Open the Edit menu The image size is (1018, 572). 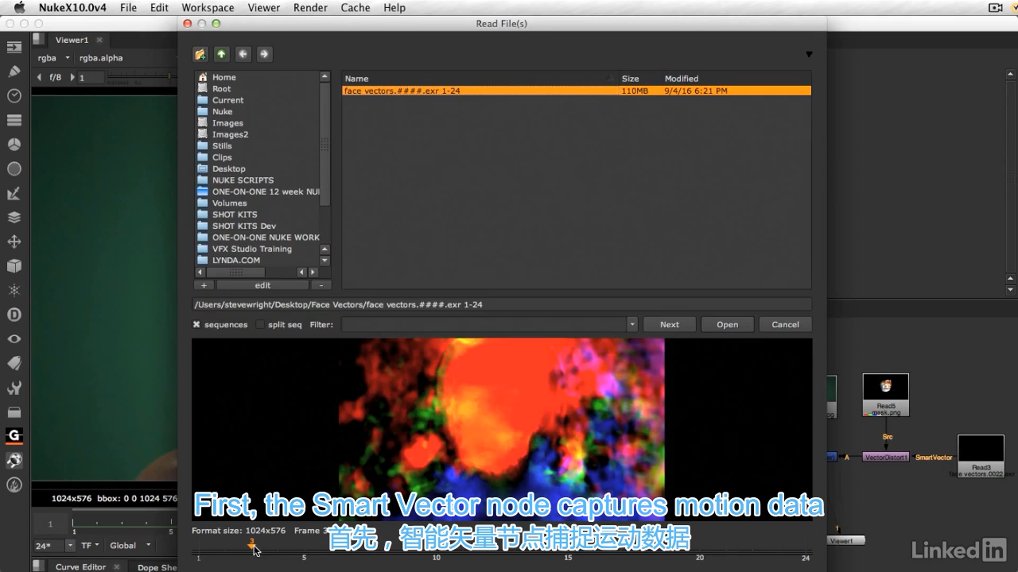159,7
